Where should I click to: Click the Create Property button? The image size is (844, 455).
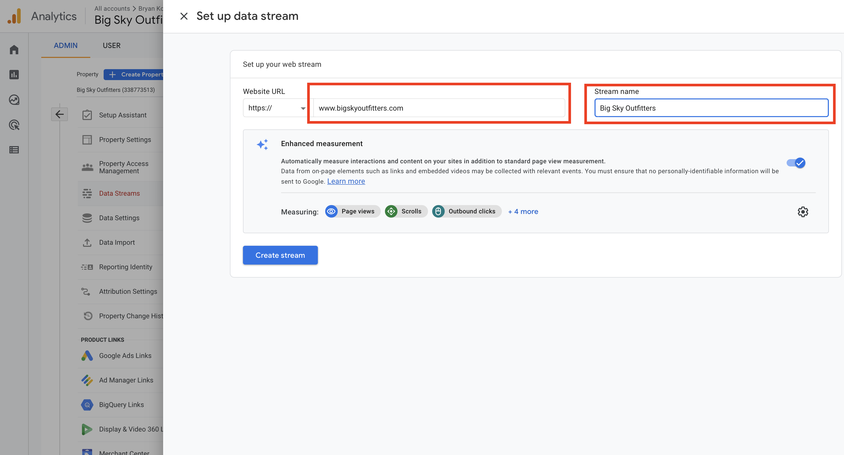133,74
